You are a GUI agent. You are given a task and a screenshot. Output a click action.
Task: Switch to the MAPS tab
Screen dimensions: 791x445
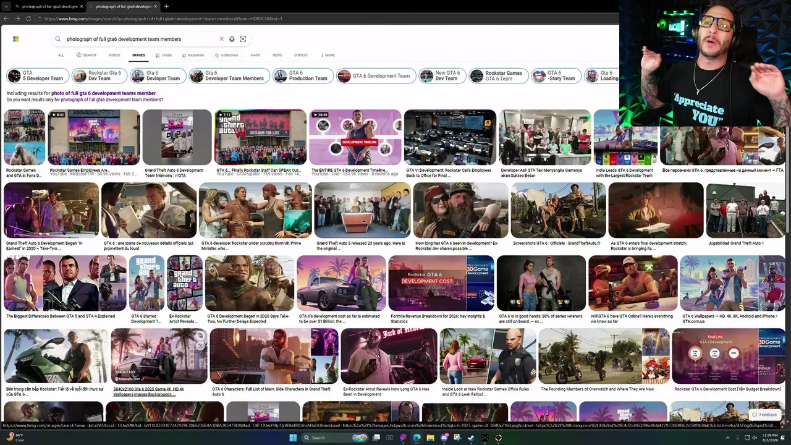tap(255, 55)
